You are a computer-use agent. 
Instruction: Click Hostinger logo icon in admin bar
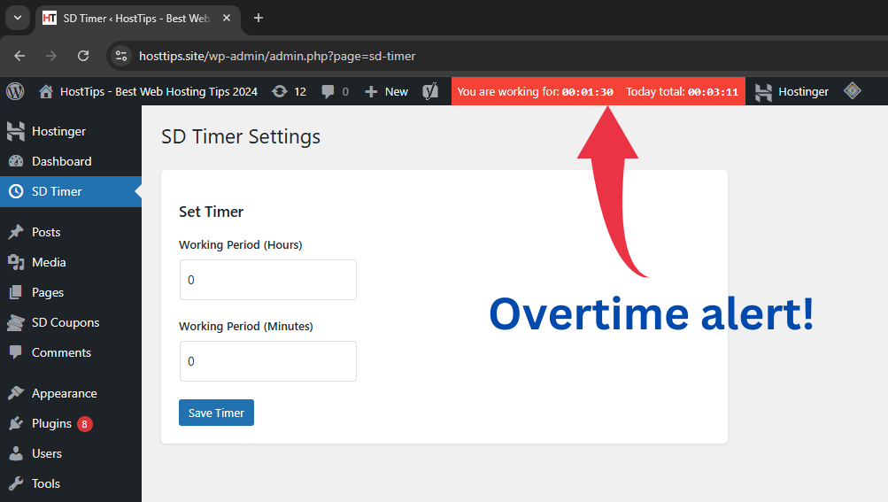(763, 92)
